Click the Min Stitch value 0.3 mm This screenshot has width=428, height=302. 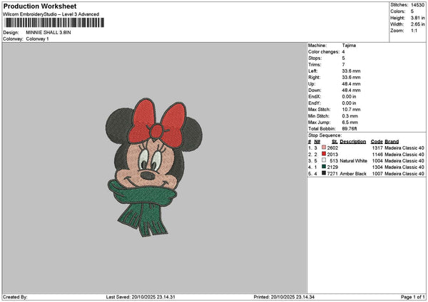[x=350, y=116]
